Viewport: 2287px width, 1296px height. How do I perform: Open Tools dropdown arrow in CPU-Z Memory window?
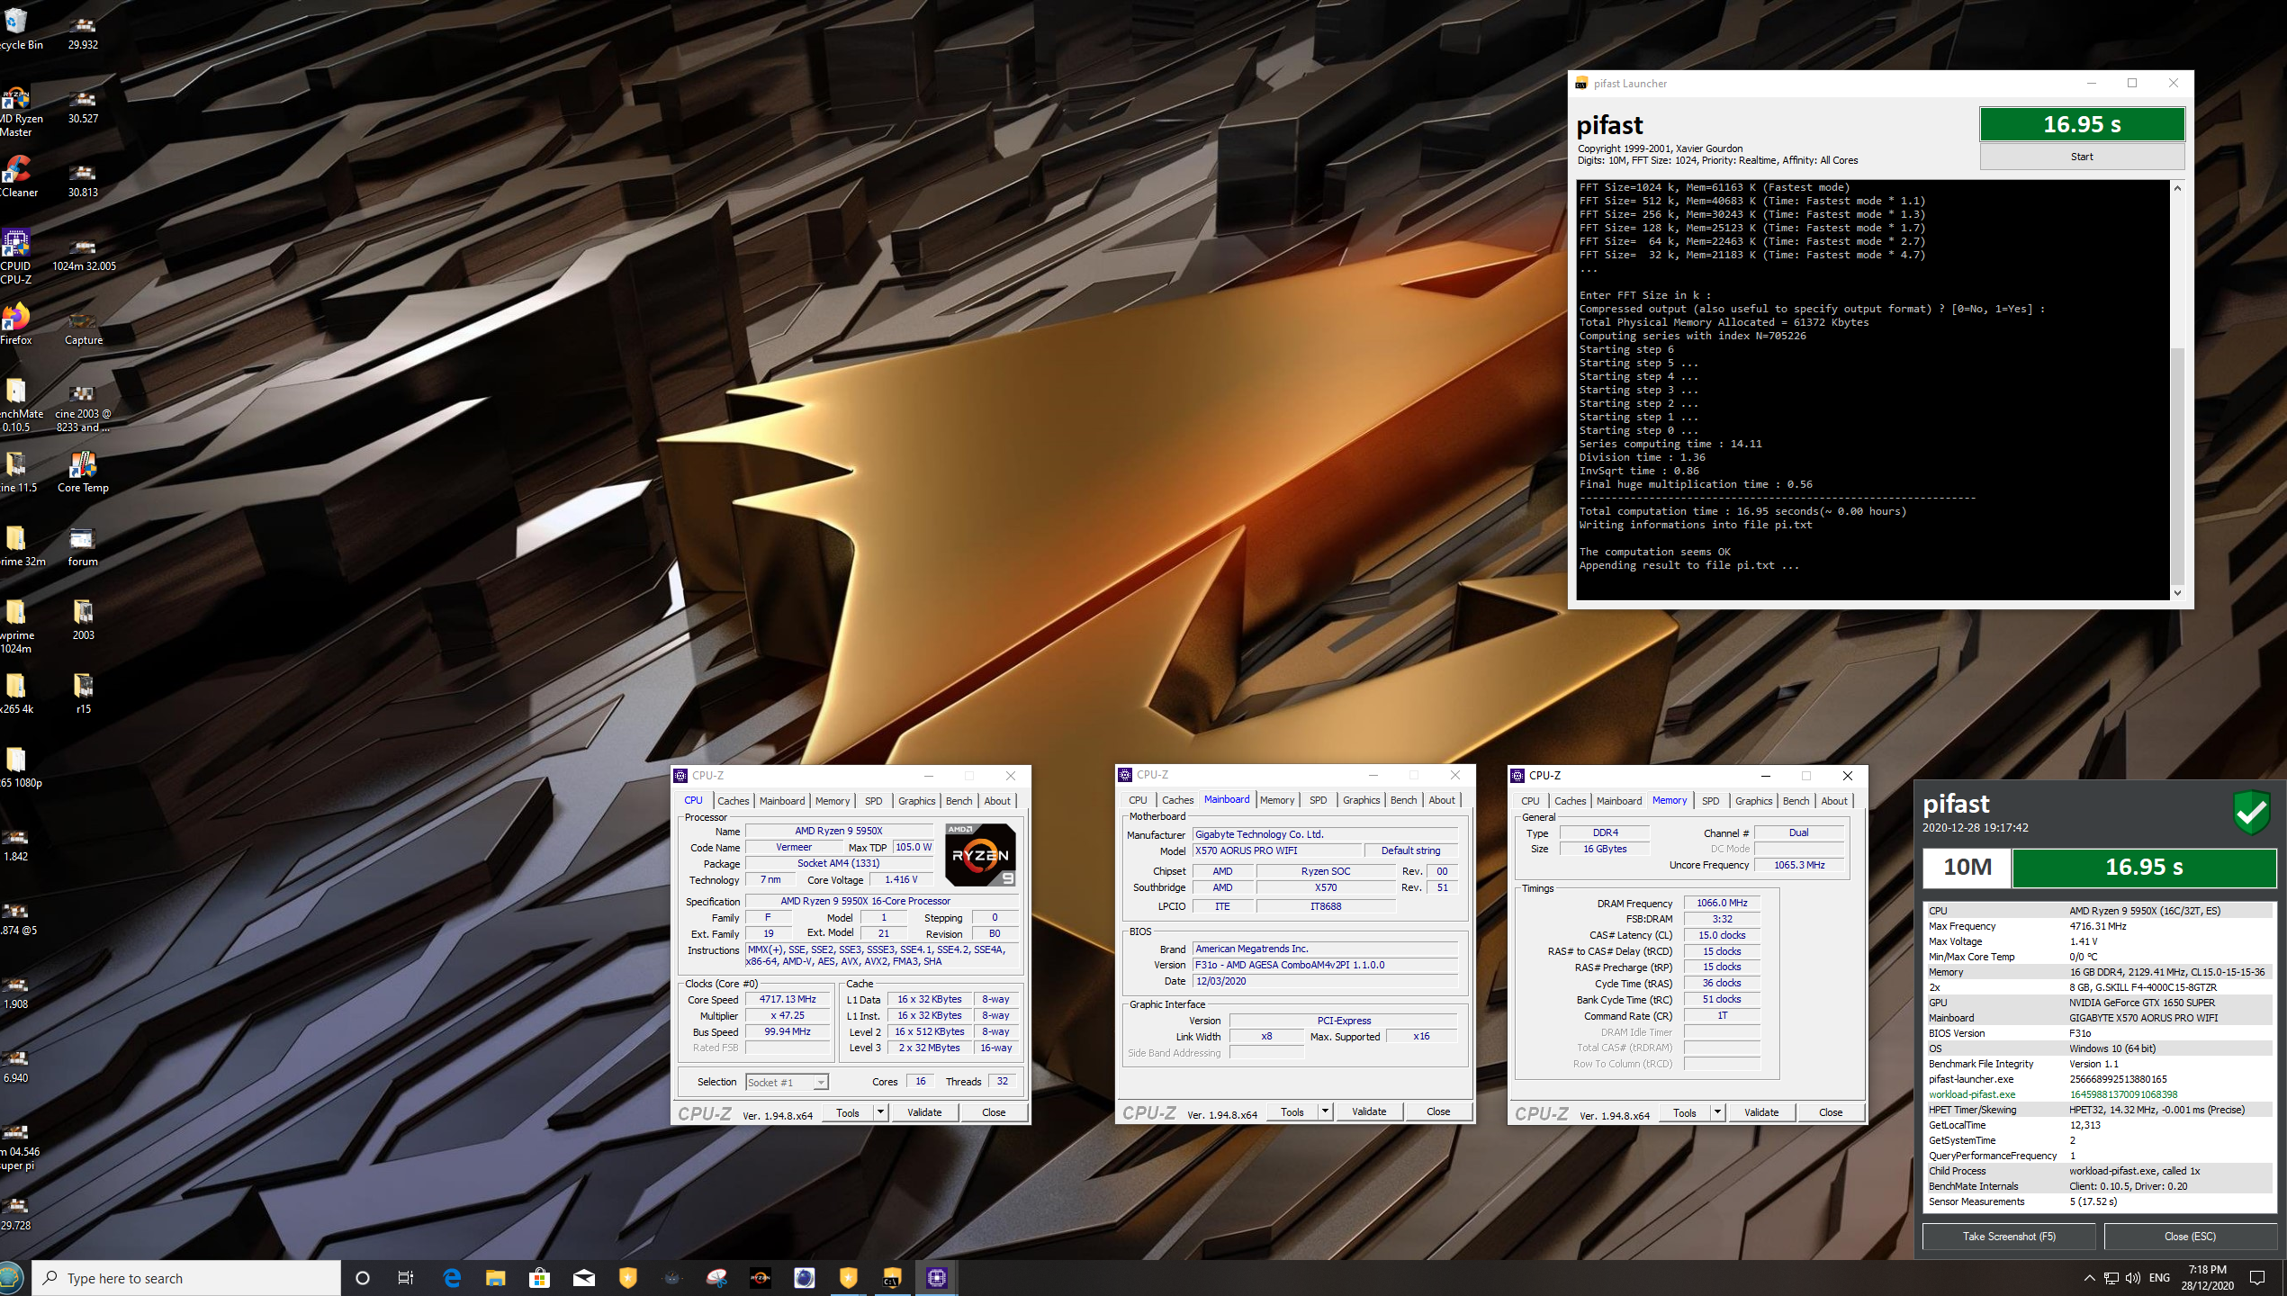(x=1717, y=1112)
